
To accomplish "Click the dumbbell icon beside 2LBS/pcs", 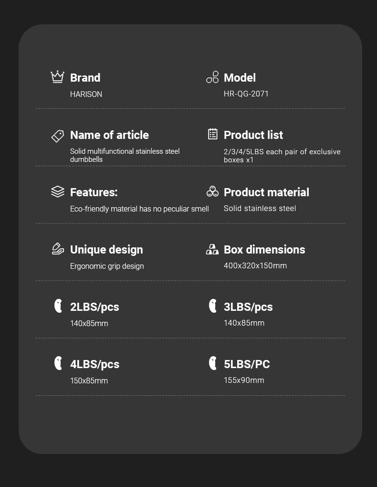I will pos(58,306).
